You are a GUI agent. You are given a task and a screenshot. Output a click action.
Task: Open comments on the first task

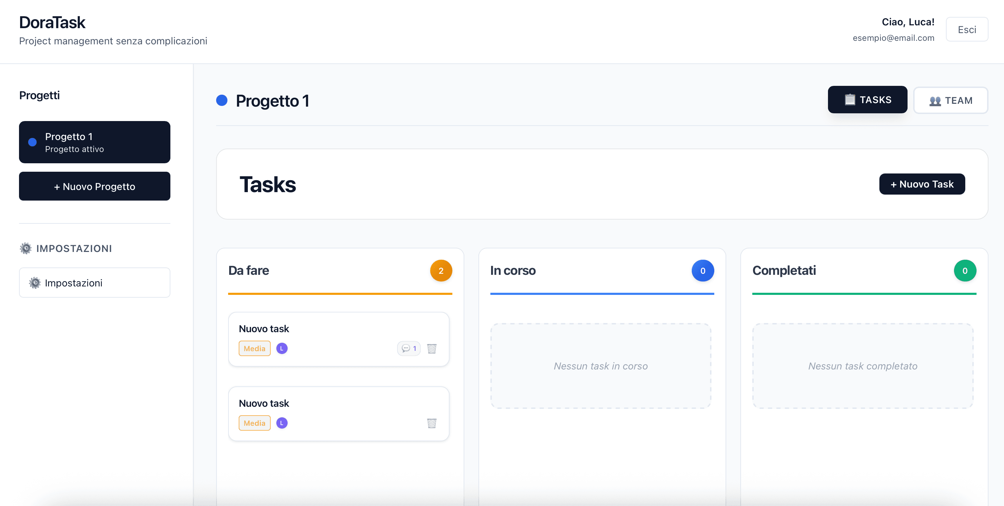tap(408, 348)
